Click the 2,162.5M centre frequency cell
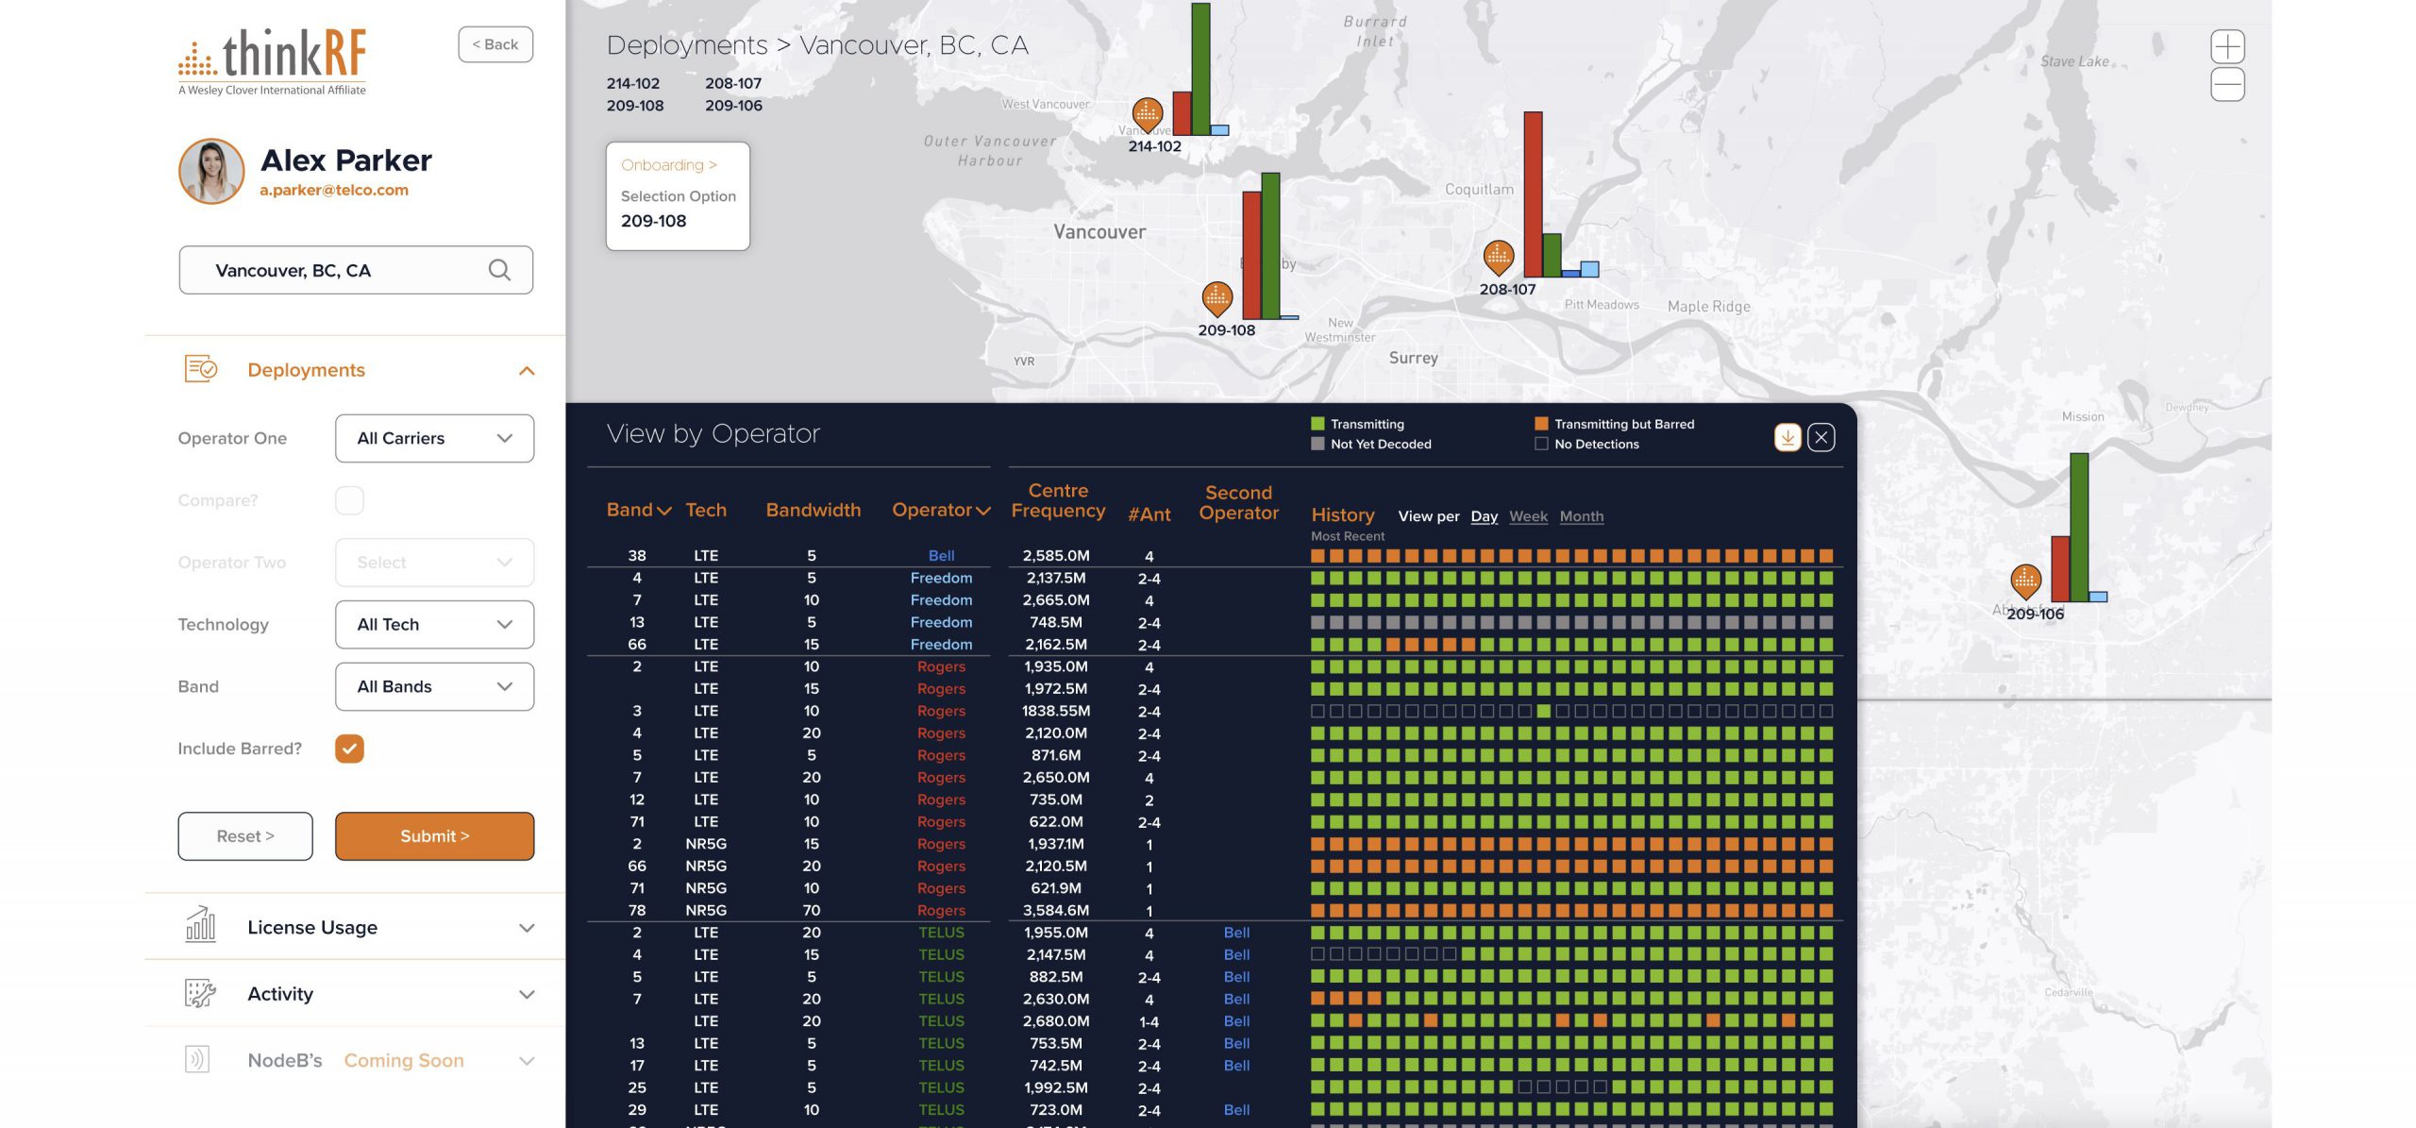 (1056, 645)
